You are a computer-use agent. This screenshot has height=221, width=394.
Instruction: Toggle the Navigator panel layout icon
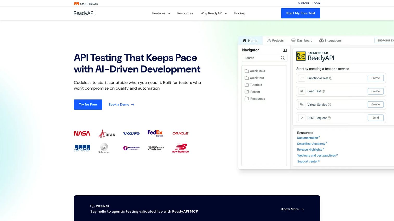pyautogui.click(x=285, y=50)
